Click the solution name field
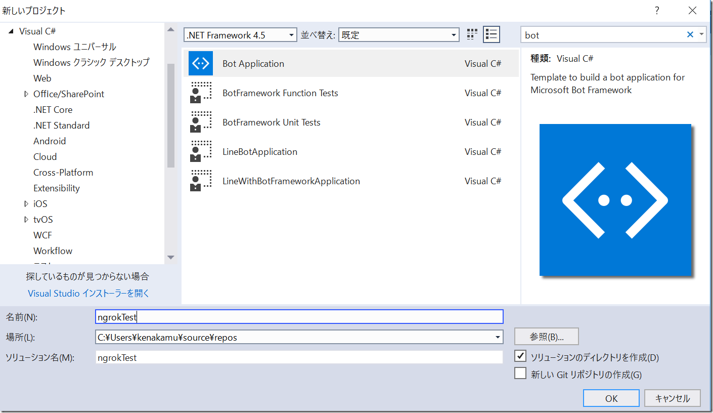 coord(299,357)
